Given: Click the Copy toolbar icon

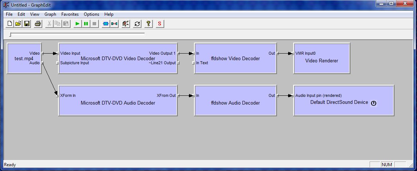Looking at the screenshot, I should [57, 23].
